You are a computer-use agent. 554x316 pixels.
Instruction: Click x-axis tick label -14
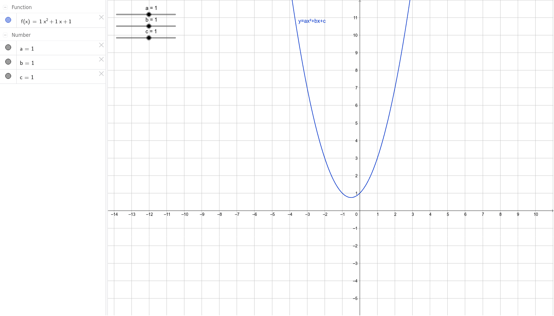click(114, 214)
